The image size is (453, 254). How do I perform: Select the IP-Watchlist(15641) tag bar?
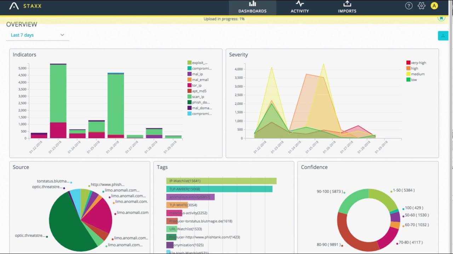(221, 181)
